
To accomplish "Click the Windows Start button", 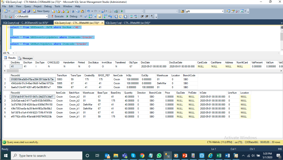I will pyautogui.click(x=6, y=156).
